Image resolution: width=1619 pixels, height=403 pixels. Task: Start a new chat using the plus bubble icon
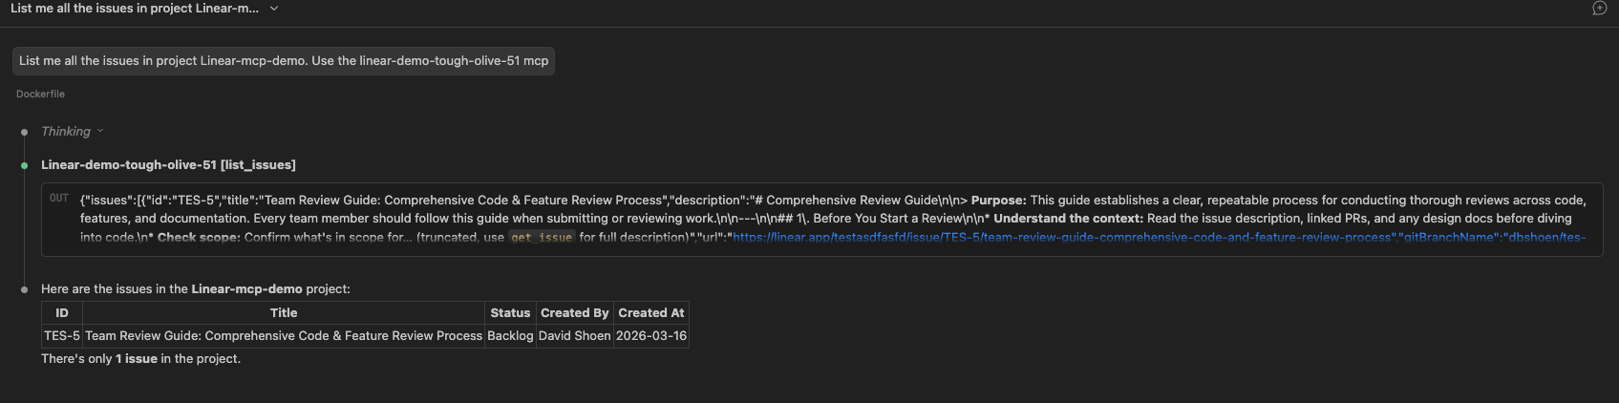pos(1599,9)
